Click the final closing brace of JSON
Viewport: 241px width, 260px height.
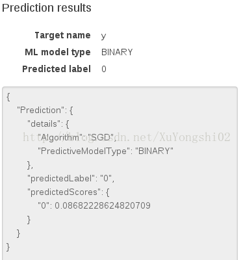click(x=8, y=247)
